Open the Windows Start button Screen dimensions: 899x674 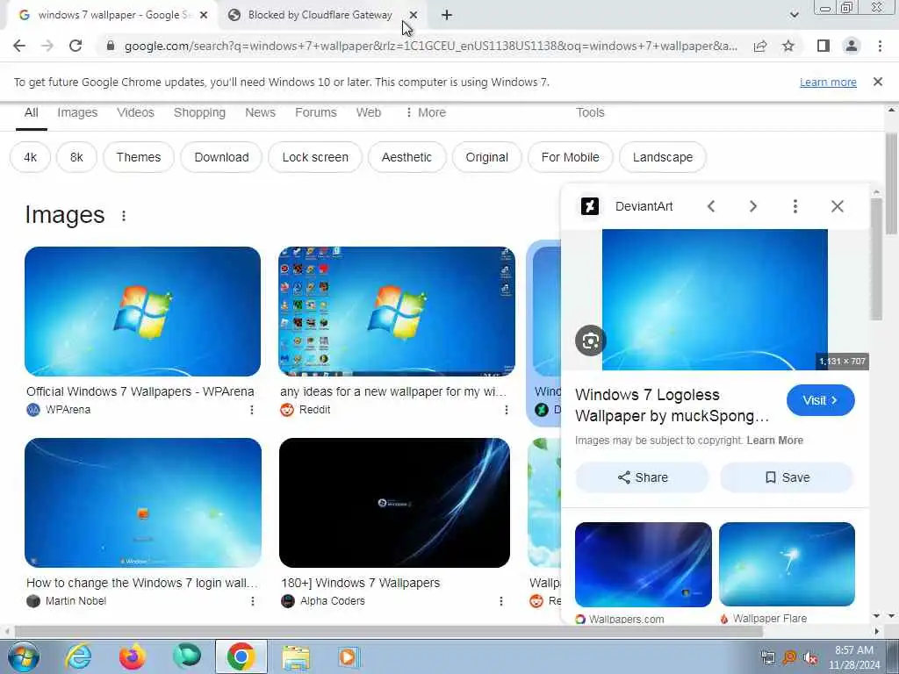tap(24, 656)
